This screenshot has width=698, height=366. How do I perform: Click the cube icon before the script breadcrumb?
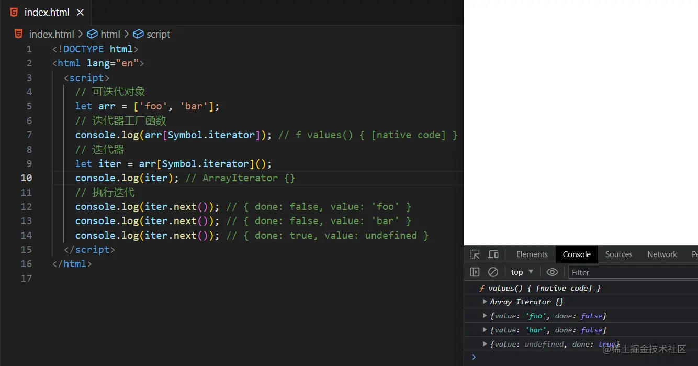click(138, 34)
